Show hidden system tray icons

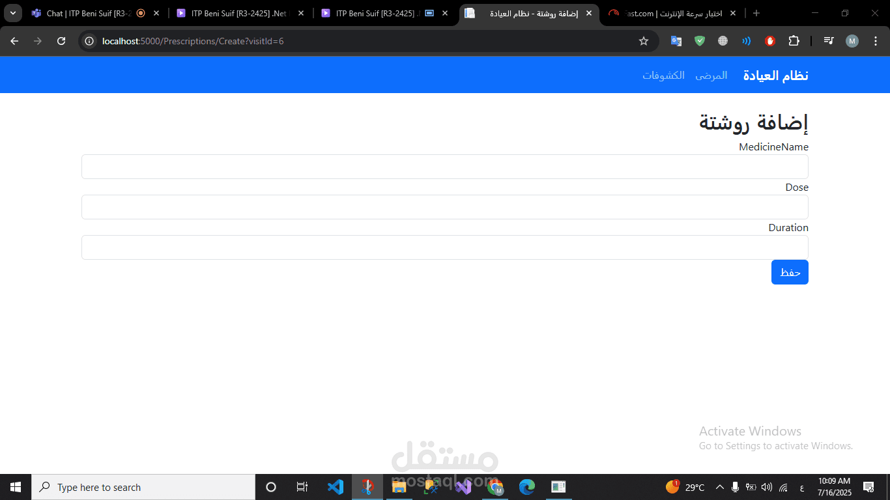coord(720,487)
